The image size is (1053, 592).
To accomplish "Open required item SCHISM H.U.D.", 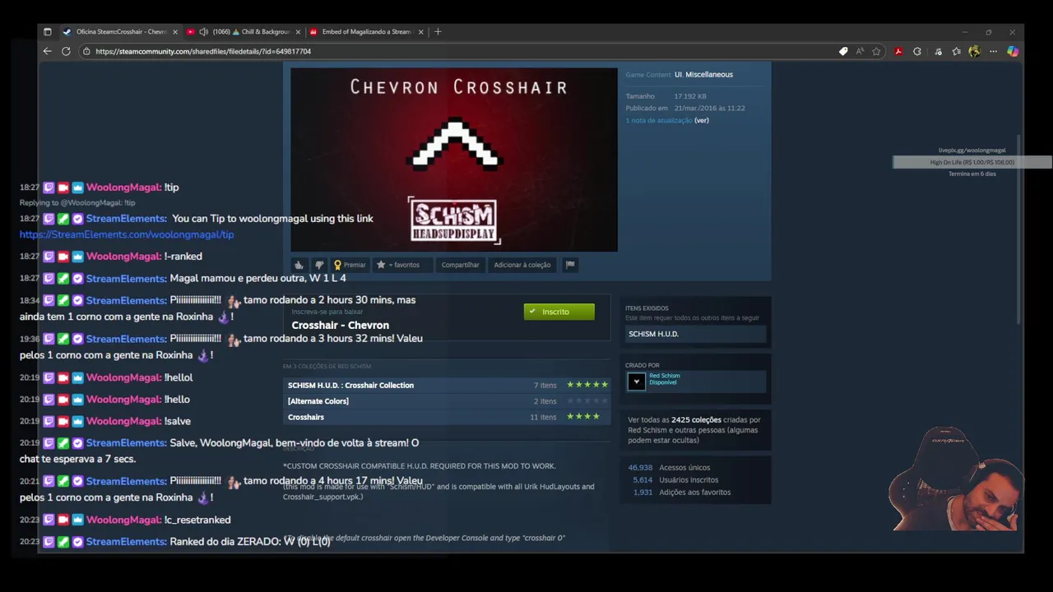I will pos(695,334).
